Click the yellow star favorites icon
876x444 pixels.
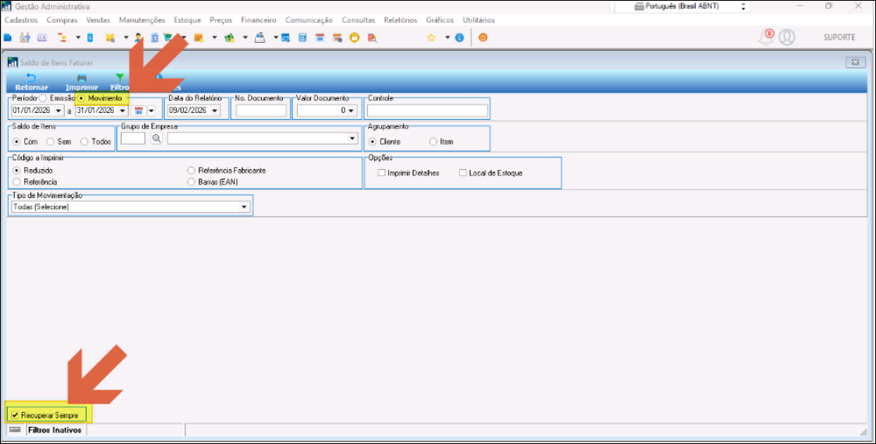click(431, 37)
